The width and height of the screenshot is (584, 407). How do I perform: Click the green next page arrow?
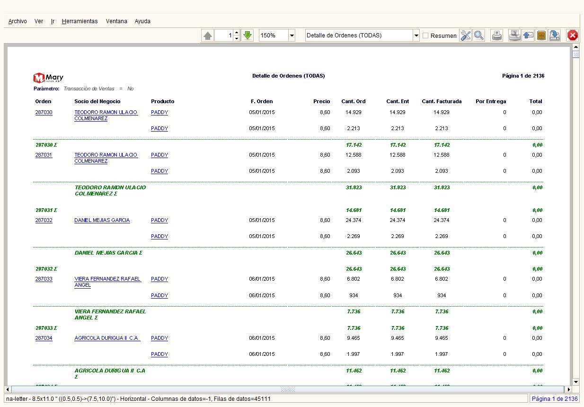(248, 35)
